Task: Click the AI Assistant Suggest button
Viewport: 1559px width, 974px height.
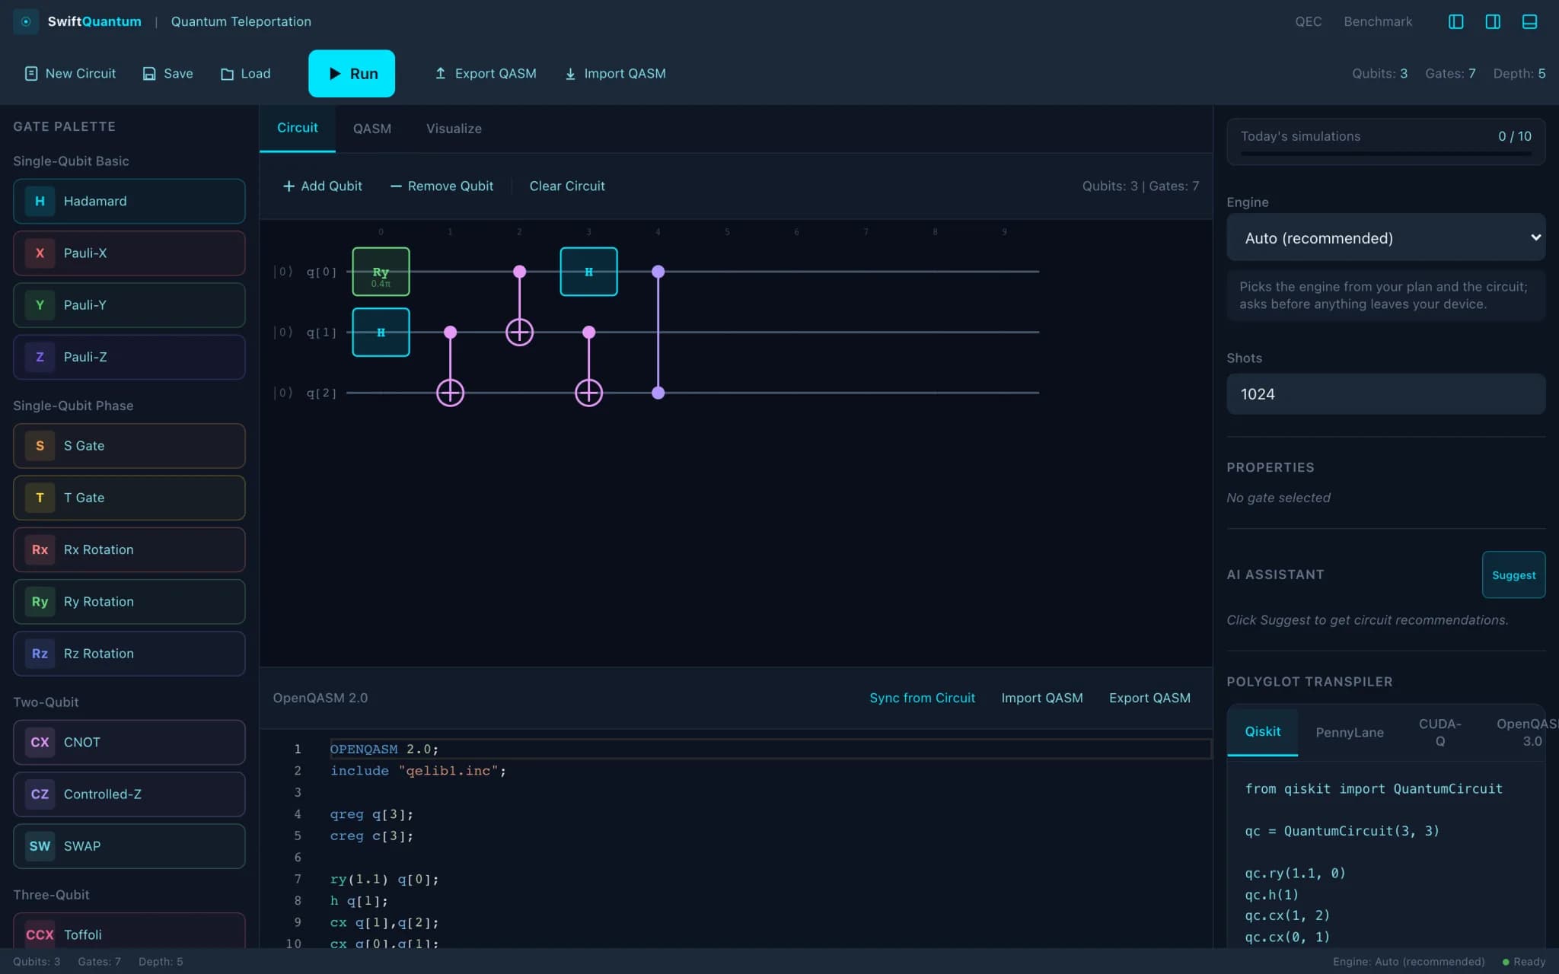Action: [x=1513, y=575]
